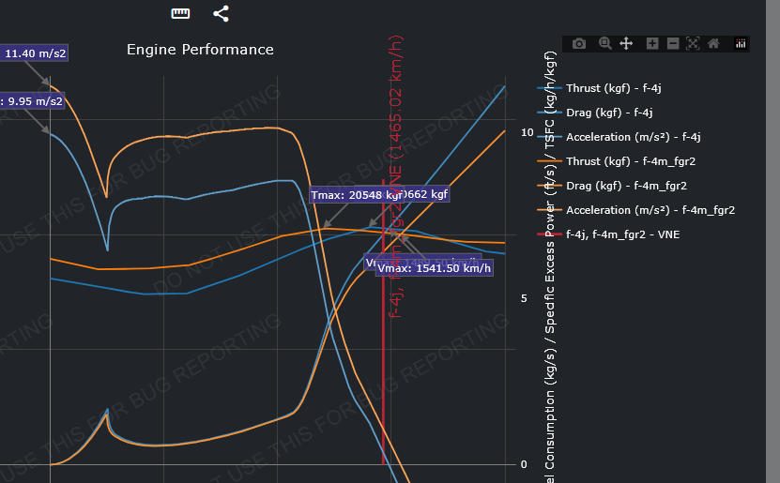
Task: Reset axes with the home icon
Action: (713, 43)
